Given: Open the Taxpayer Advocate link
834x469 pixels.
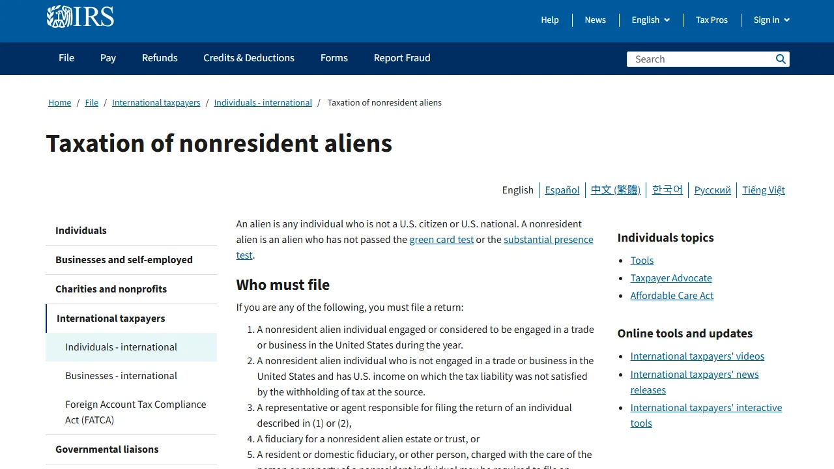Looking at the screenshot, I should (671, 278).
